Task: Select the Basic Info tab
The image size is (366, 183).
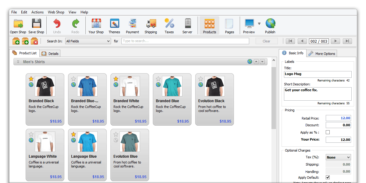Action: tap(293, 53)
